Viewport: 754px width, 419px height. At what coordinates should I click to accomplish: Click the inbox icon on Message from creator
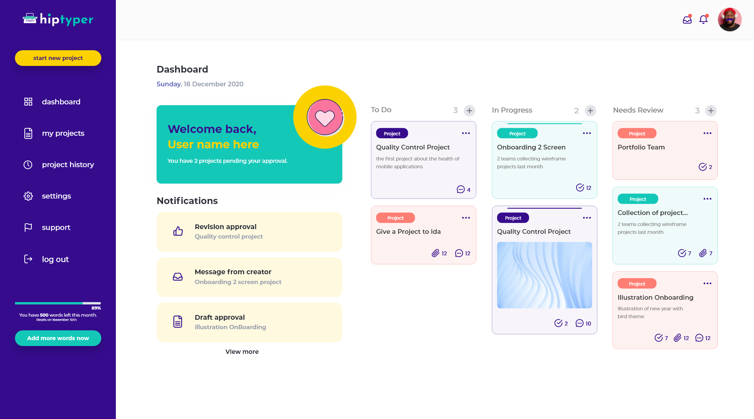click(x=178, y=277)
